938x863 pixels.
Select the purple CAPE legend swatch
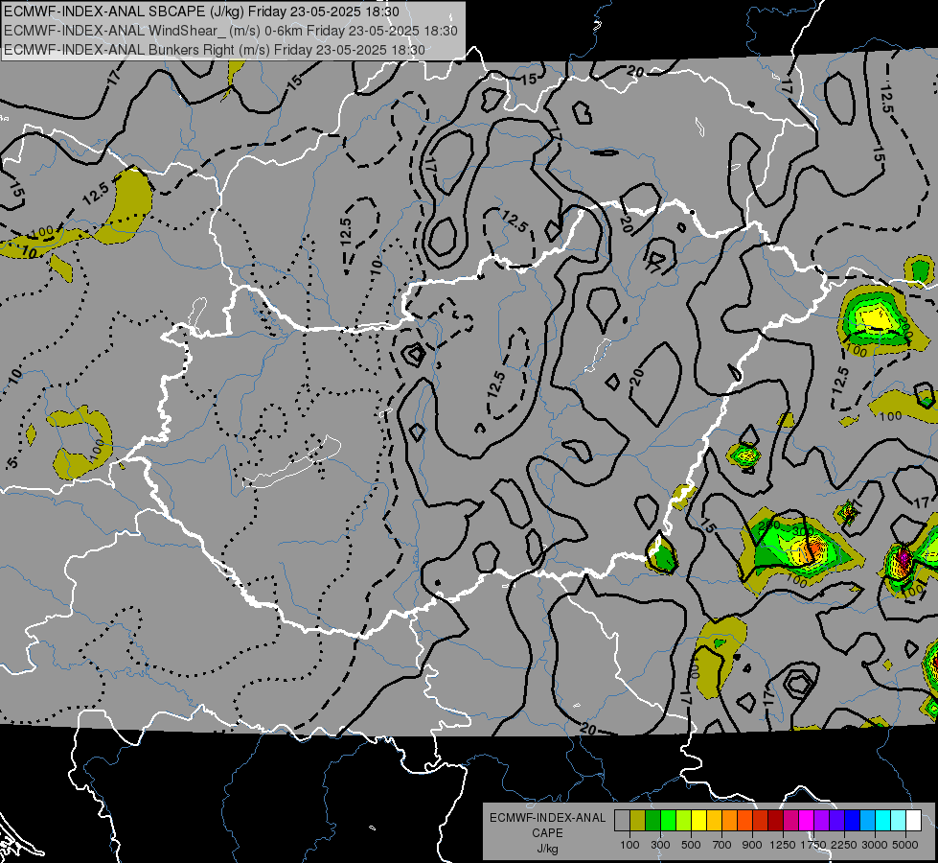(822, 821)
